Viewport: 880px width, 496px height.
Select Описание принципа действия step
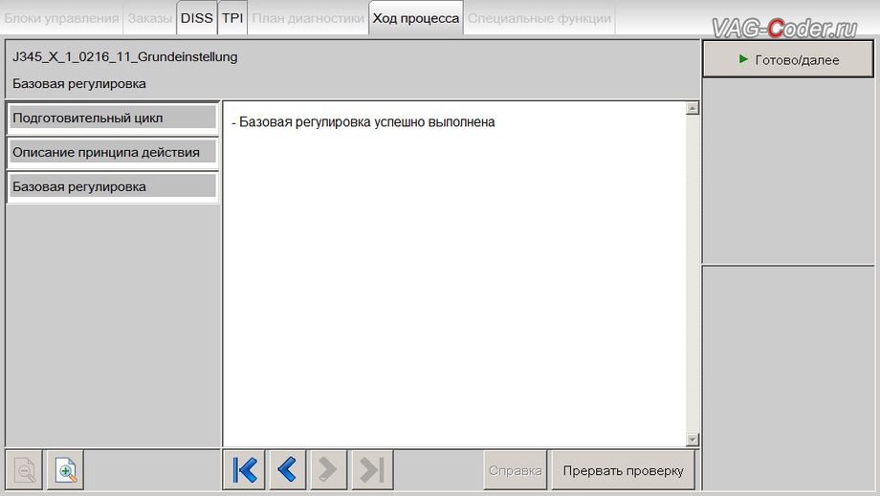coord(112,153)
